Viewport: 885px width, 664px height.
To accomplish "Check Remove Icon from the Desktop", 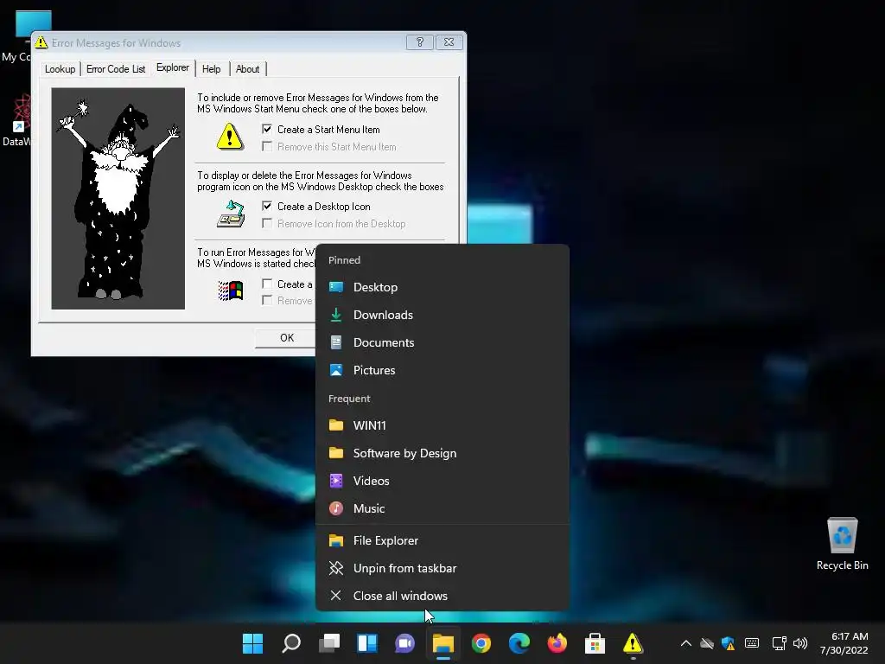I will point(267,224).
